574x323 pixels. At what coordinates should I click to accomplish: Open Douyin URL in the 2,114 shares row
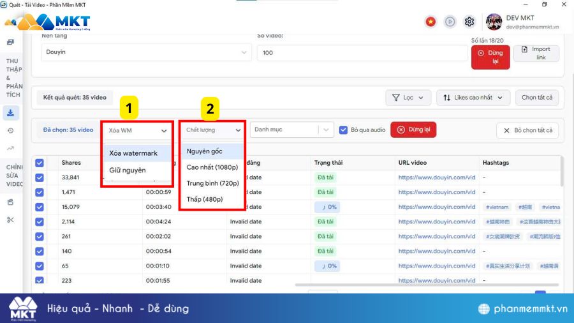point(437,222)
